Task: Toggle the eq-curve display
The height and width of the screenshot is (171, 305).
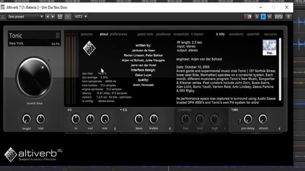Action: point(270,34)
